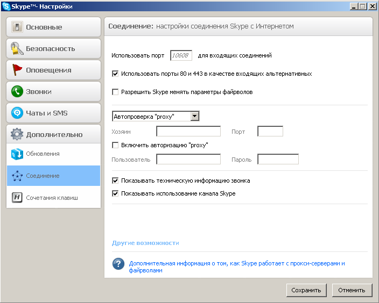Screen dimensions: 379x303
Task: Go to the Звонки settings section
Action: [53, 91]
